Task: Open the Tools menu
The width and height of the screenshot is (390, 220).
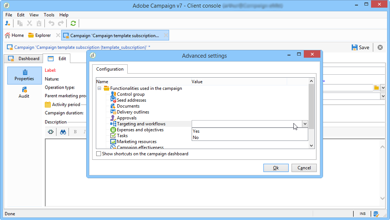Action: (x=49, y=15)
